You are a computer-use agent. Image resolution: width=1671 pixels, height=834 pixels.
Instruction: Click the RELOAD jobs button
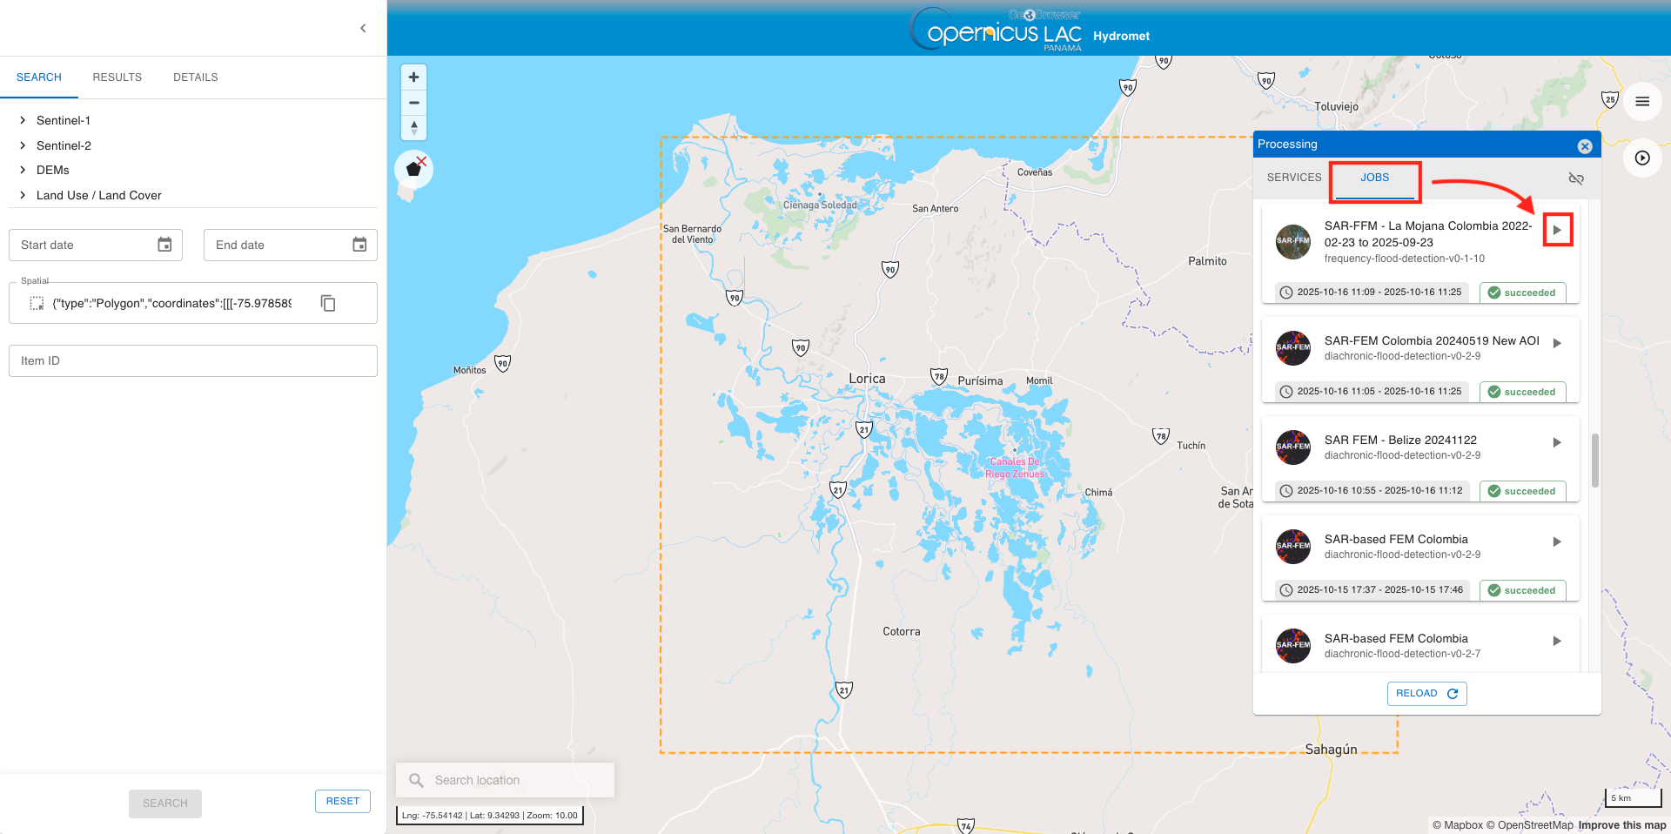pos(1426,693)
